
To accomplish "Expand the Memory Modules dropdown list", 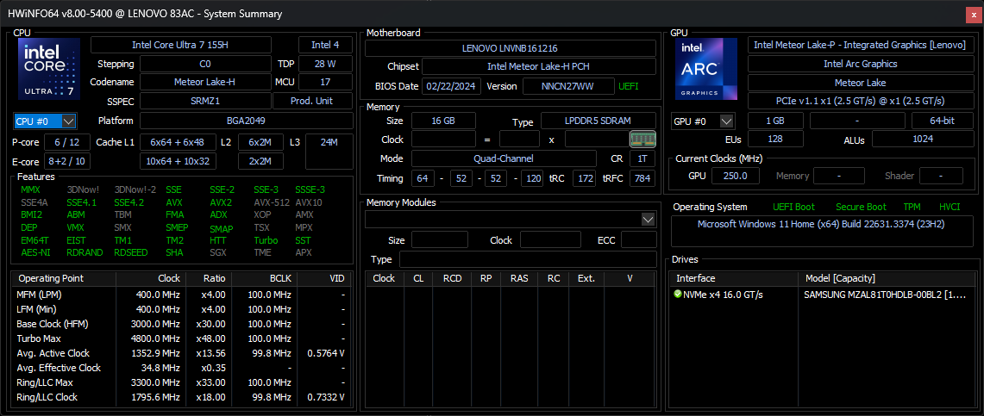I will coord(649,220).
